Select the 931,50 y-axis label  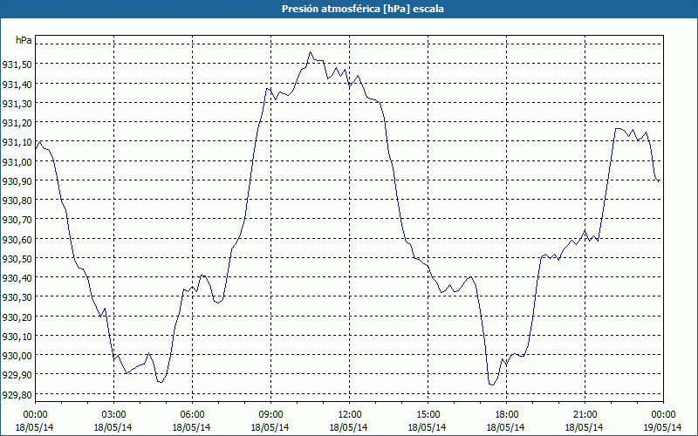[17, 65]
